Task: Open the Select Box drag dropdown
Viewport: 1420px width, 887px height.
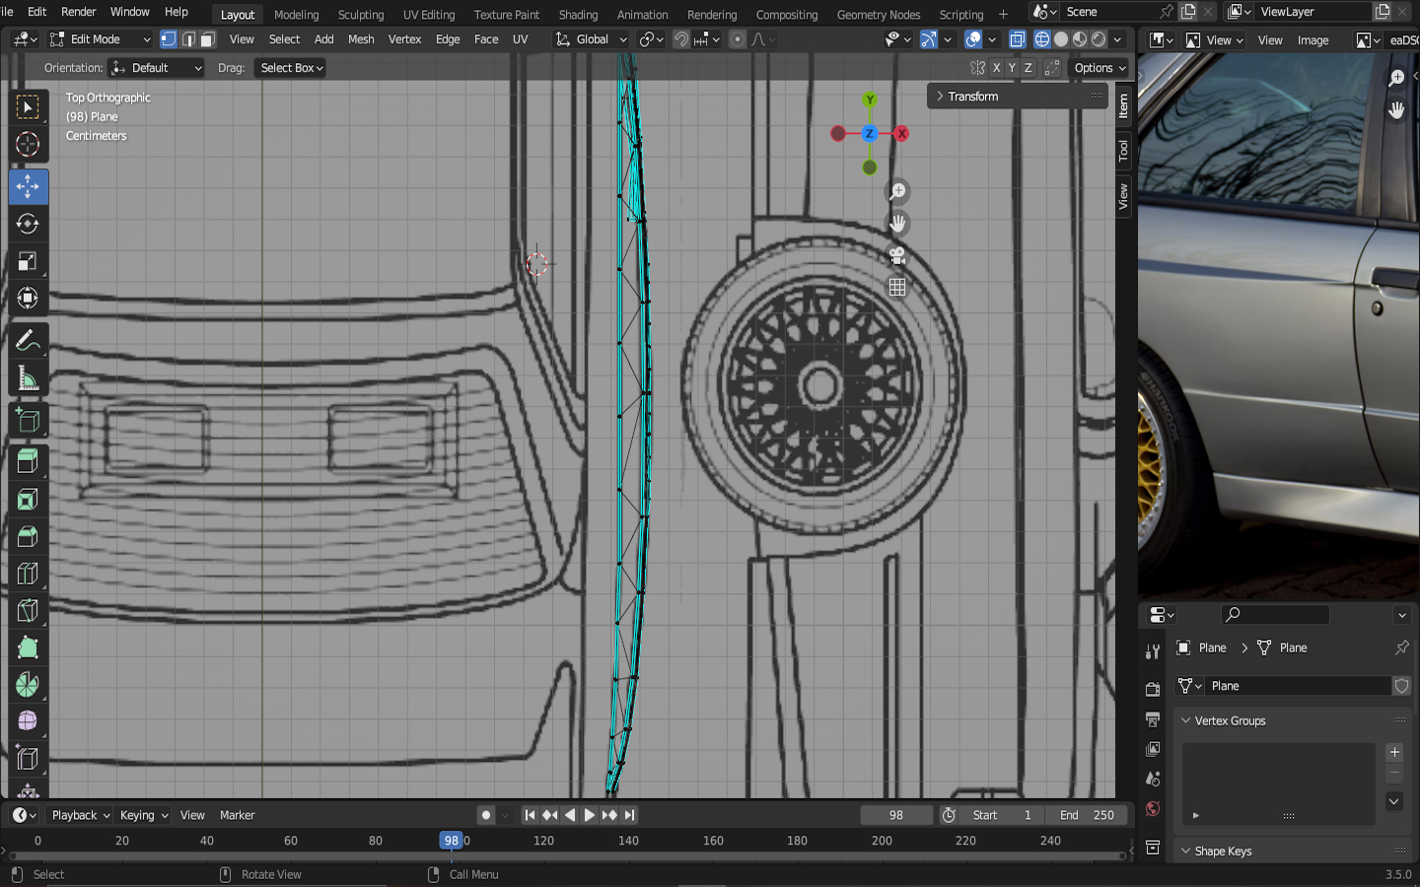Action: click(291, 68)
